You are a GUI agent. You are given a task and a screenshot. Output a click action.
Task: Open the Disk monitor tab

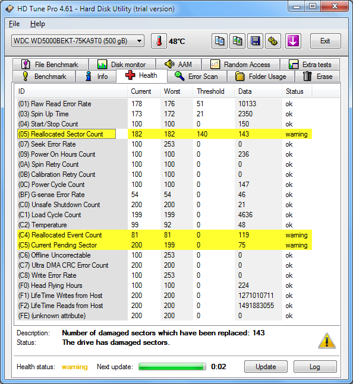point(122,65)
